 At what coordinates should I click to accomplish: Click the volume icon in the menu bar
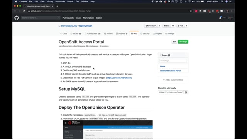(193, 2)
